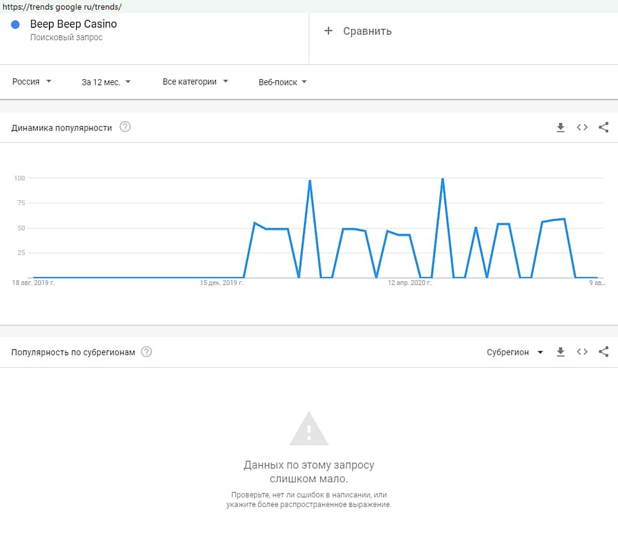Open help icon beside Популярность по субрегионам
Viewport: 618px width, 546px height.
(x=146, y=352)
